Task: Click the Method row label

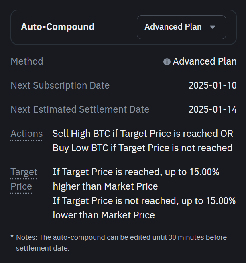Action: [x=27, y=62]
